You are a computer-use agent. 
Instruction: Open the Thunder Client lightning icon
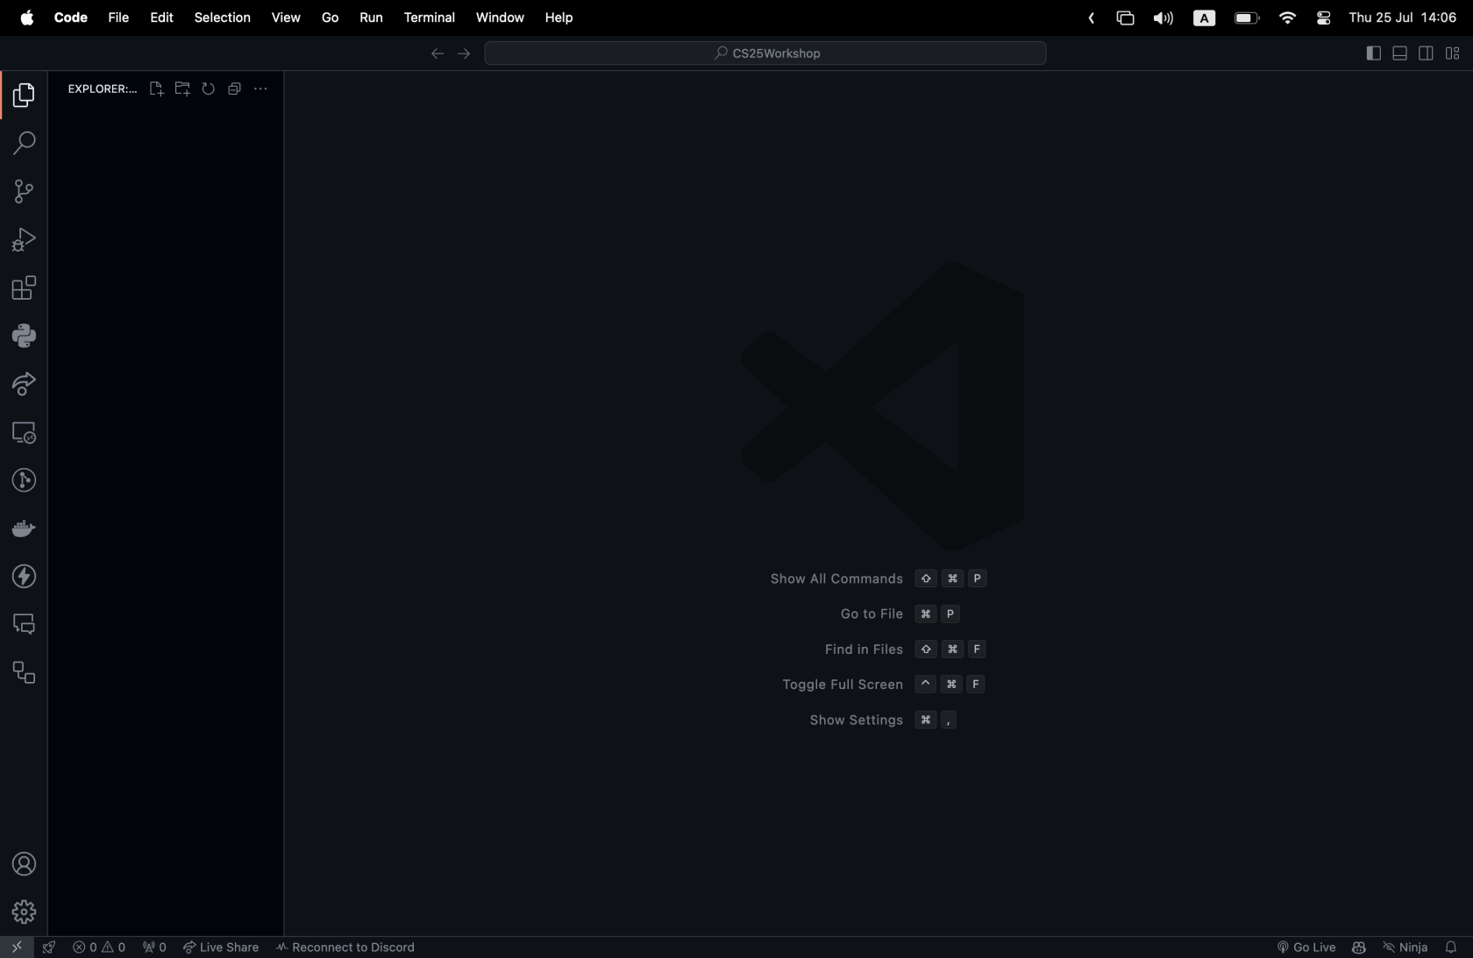pyautogui.click(x=24, y=577)
